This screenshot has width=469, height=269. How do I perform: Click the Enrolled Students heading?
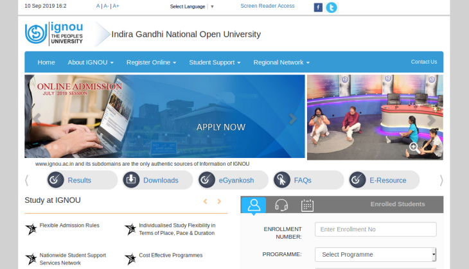tap(398, 204)
